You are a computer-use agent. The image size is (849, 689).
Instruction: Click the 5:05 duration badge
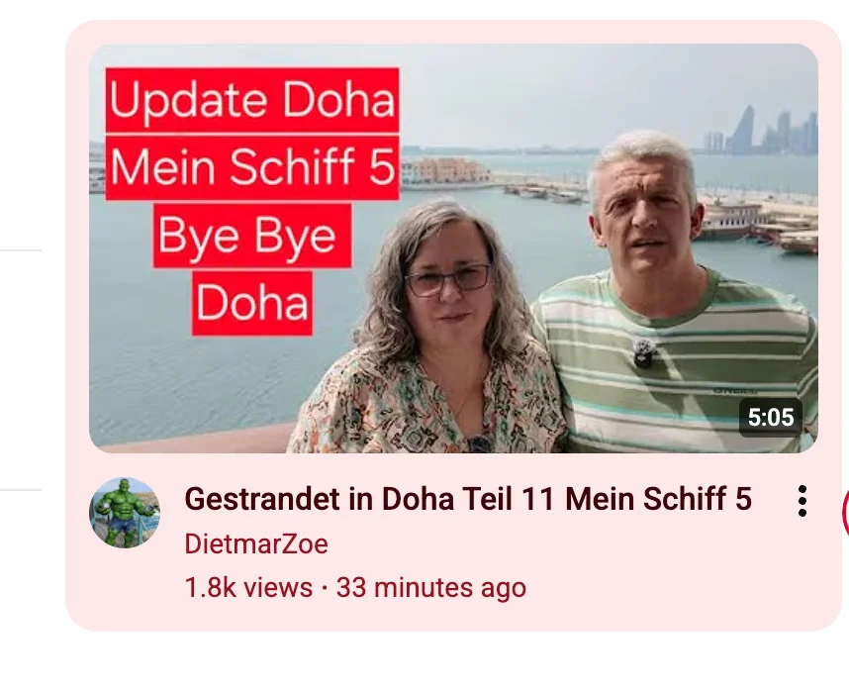click(x=771, y=417)
